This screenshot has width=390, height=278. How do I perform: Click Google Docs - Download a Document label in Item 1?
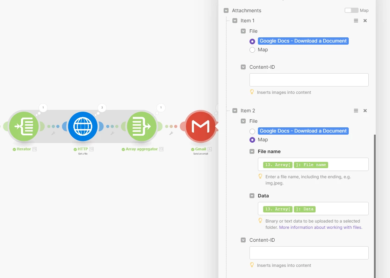pos(303,41)
